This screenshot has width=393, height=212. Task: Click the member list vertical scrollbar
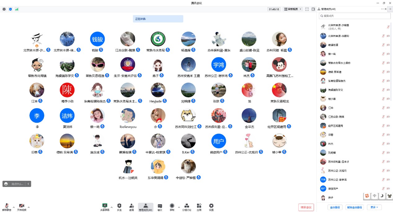(391, 62)
